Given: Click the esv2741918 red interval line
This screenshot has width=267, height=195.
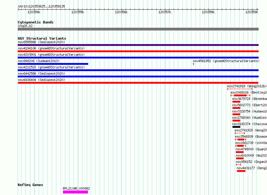Looking at the screenshot, I should (240, 89).
